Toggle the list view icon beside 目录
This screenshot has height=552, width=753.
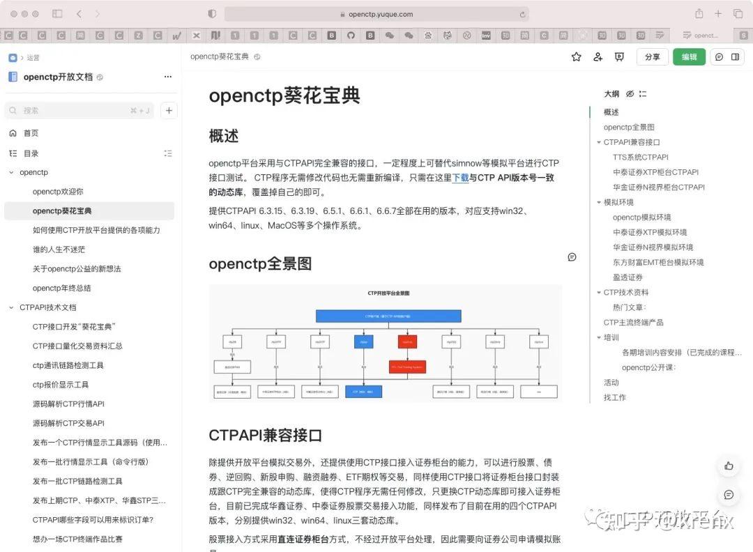click(x=168, y=153)
